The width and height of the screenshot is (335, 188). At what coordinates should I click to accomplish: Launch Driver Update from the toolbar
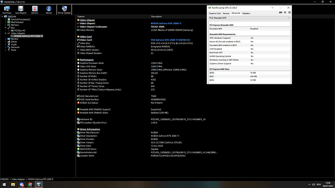[x=64, y=10]
